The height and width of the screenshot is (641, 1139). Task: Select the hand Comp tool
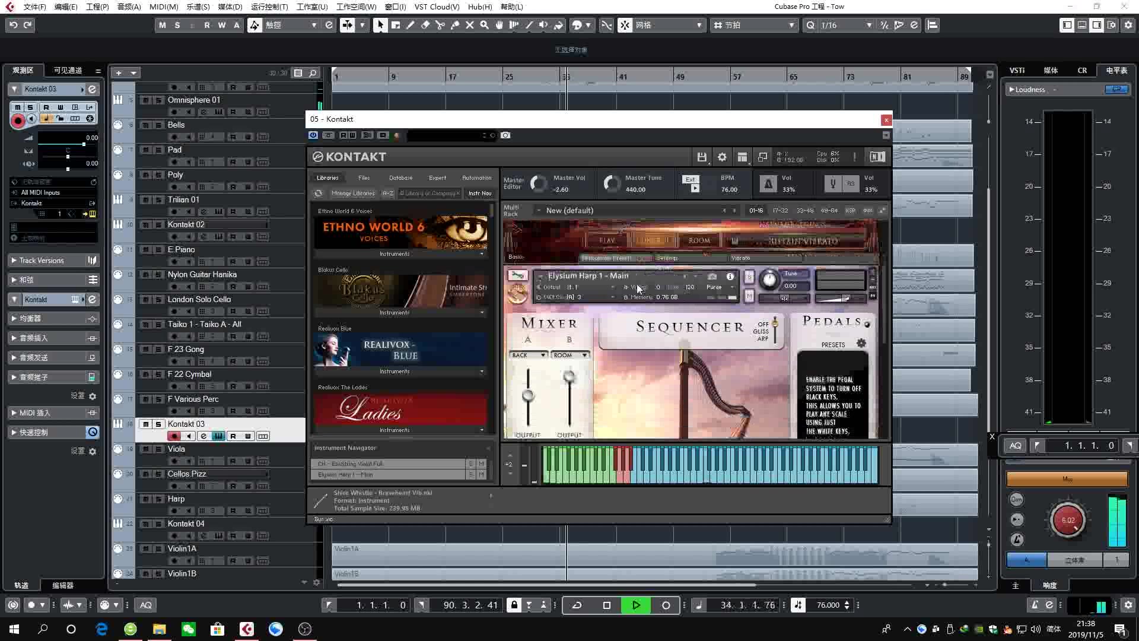[x=499, y=25]
